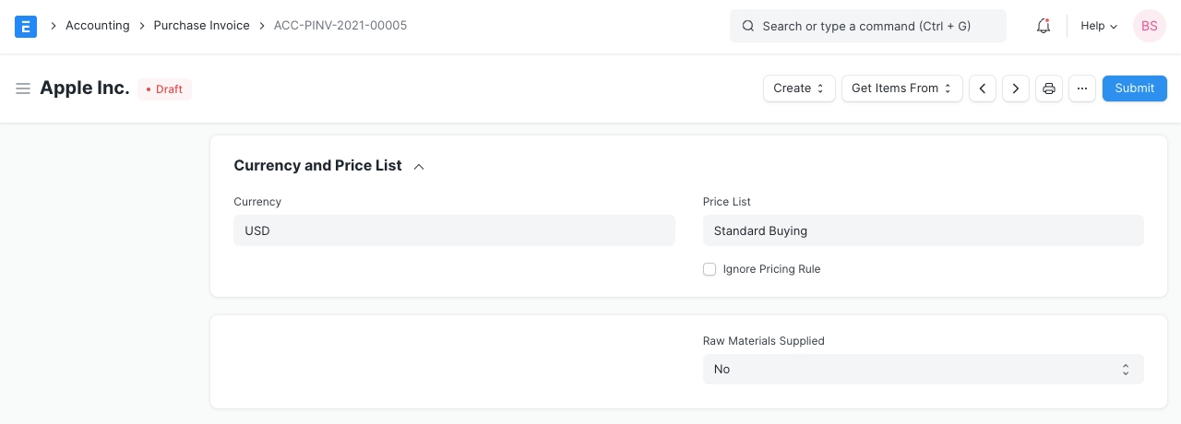Navigate to Purchase Invoice breadcrumb

pos(201,26)
